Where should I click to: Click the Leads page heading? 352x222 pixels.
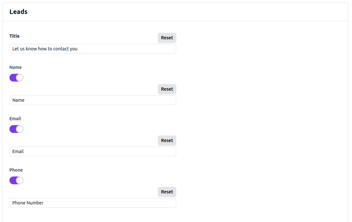pos(18,11)
